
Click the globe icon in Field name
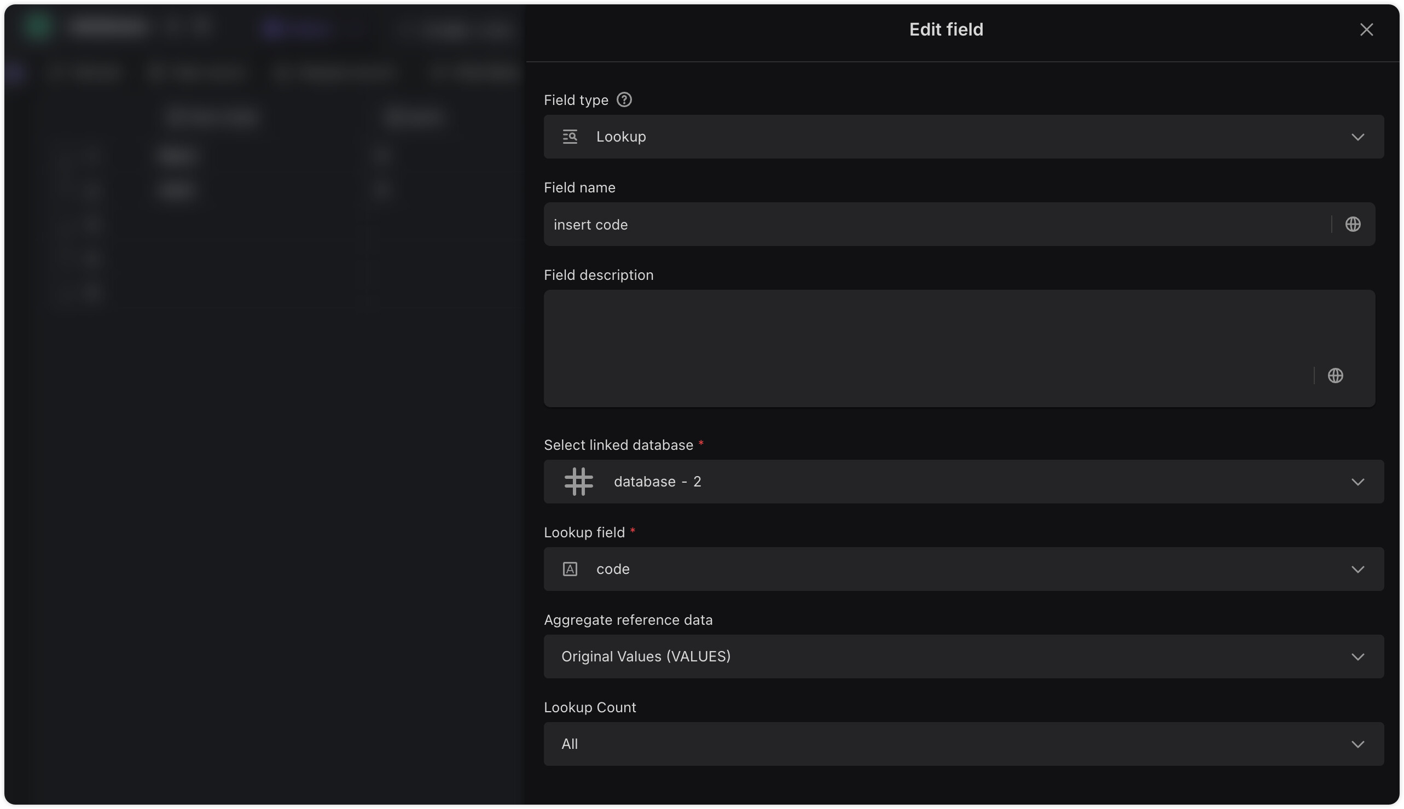pyautogui.click(x=1352, y=225)
